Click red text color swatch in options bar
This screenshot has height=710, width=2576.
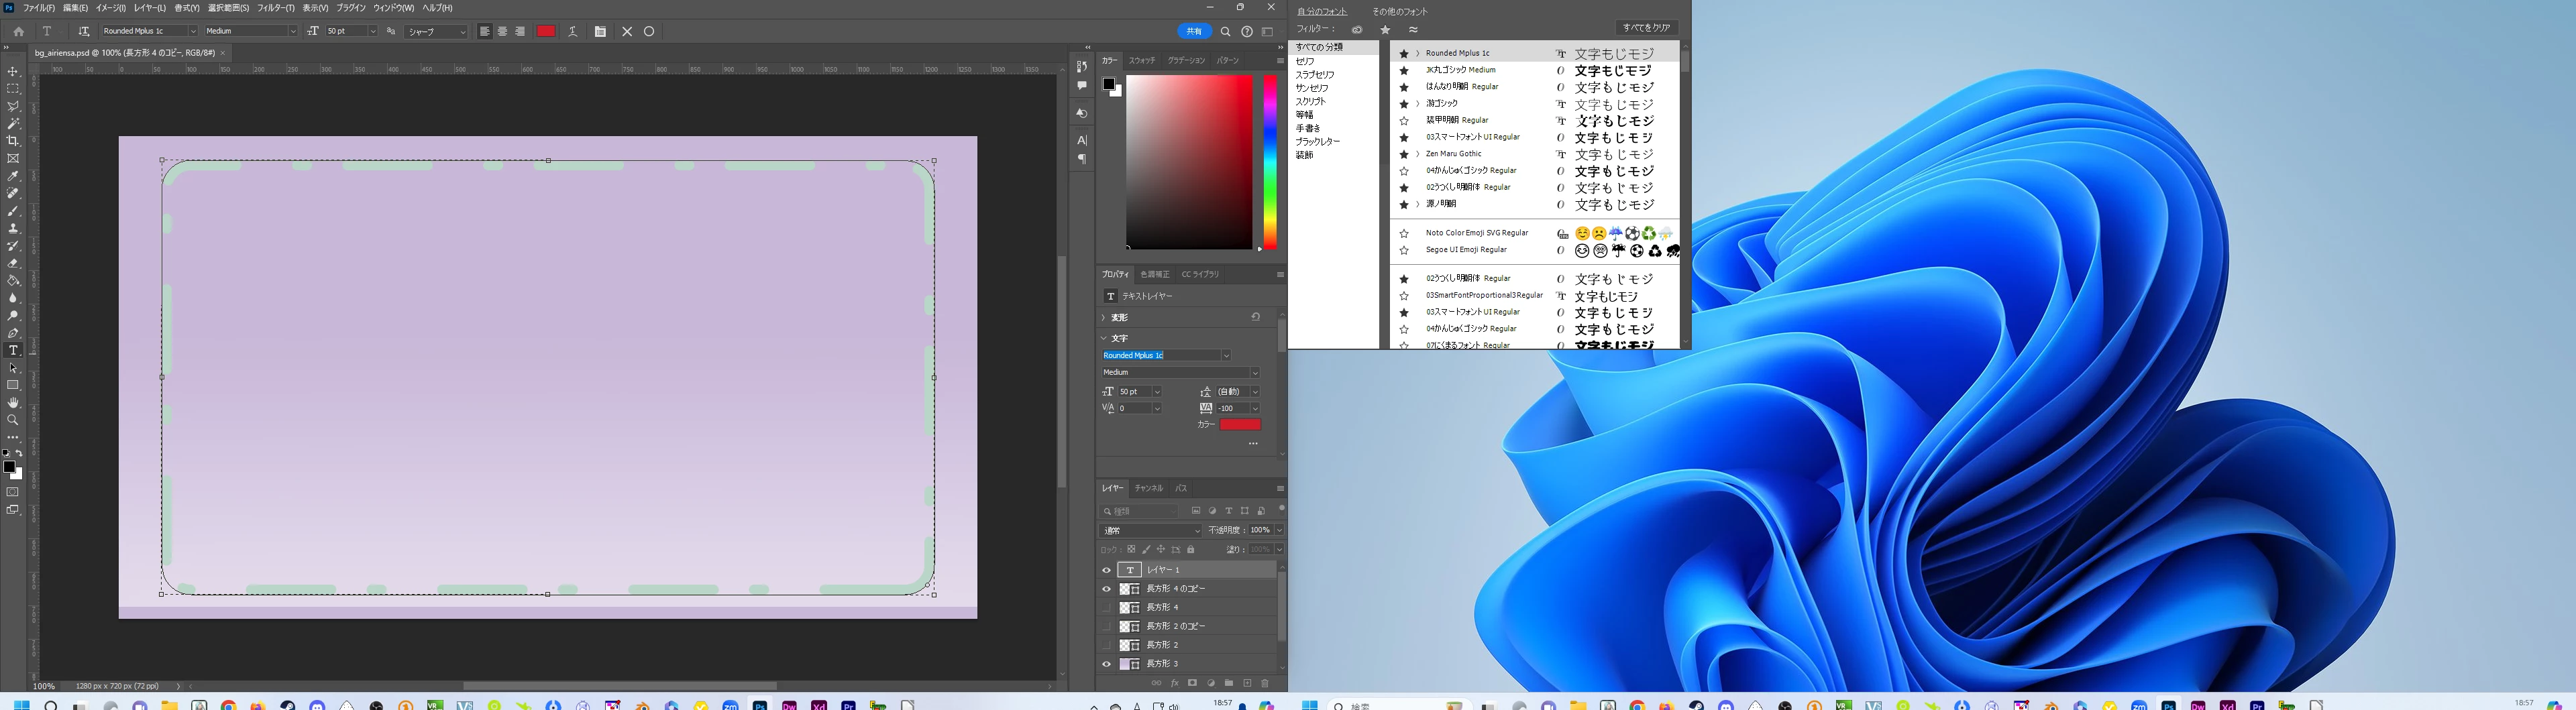click(546, 31)
